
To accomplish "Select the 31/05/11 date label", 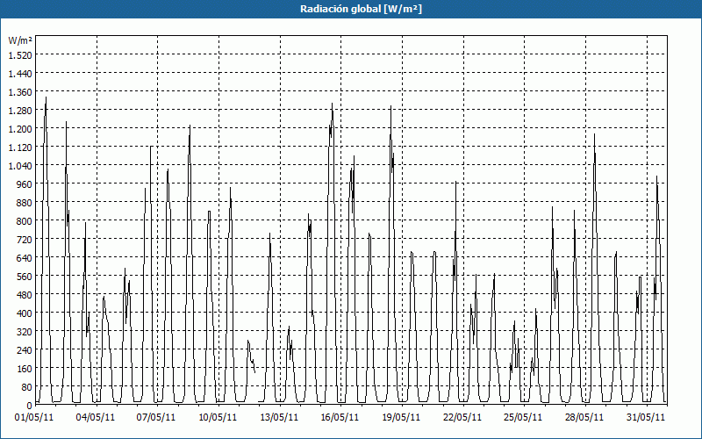I will click(x=646, y=418).
